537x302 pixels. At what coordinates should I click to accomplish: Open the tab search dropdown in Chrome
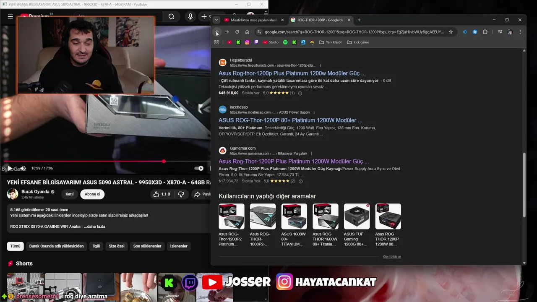[216, 20]
